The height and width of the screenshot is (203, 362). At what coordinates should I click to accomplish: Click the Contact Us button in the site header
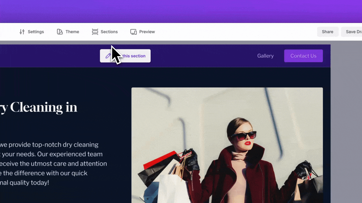(303, 56)
